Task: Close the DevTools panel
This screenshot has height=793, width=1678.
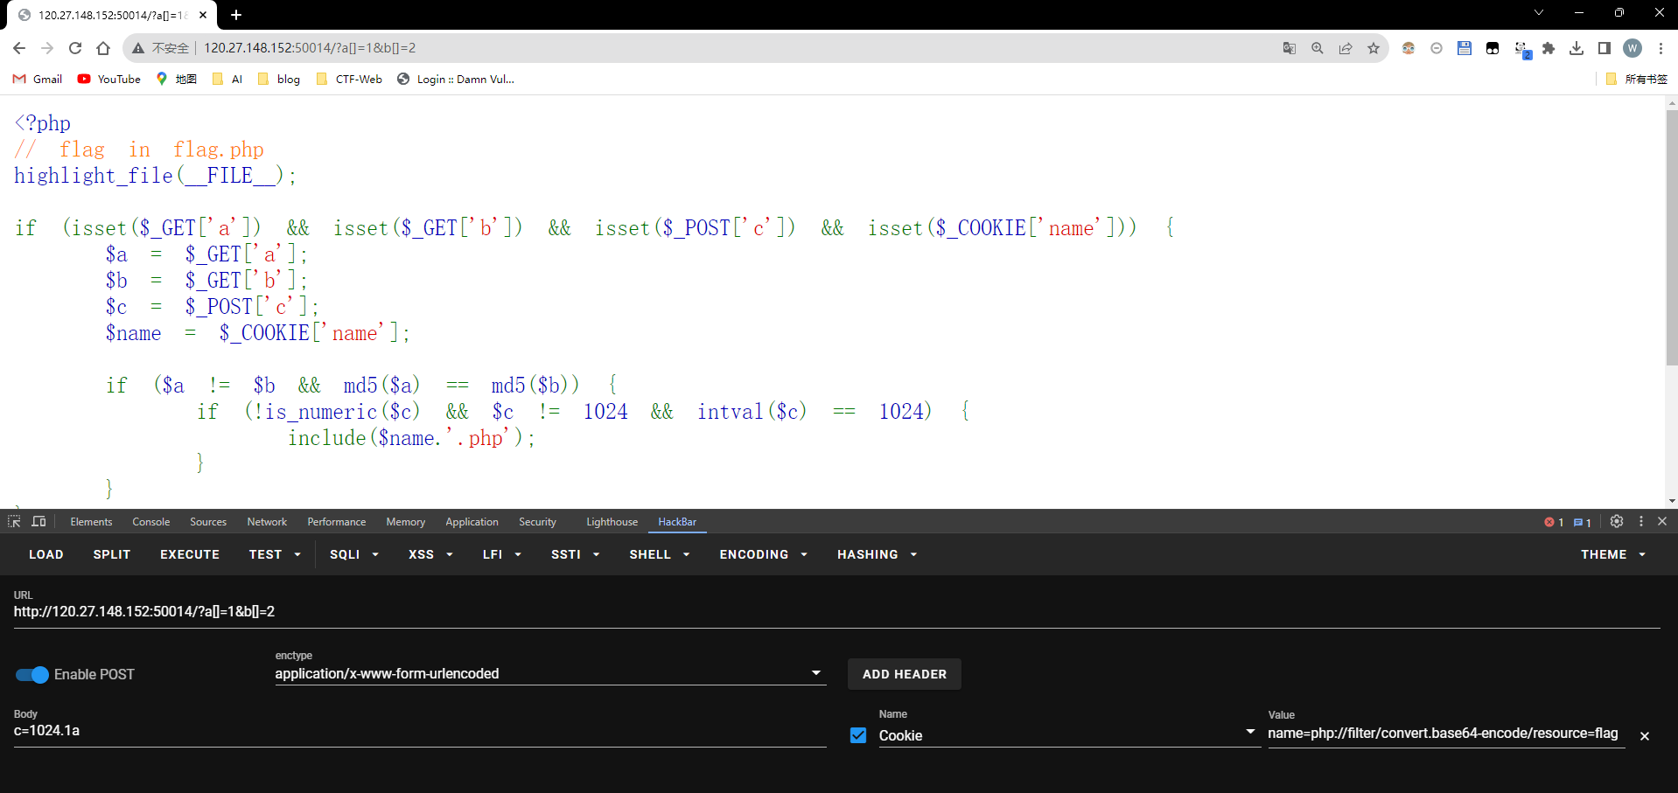Action: click(1662, 521)
